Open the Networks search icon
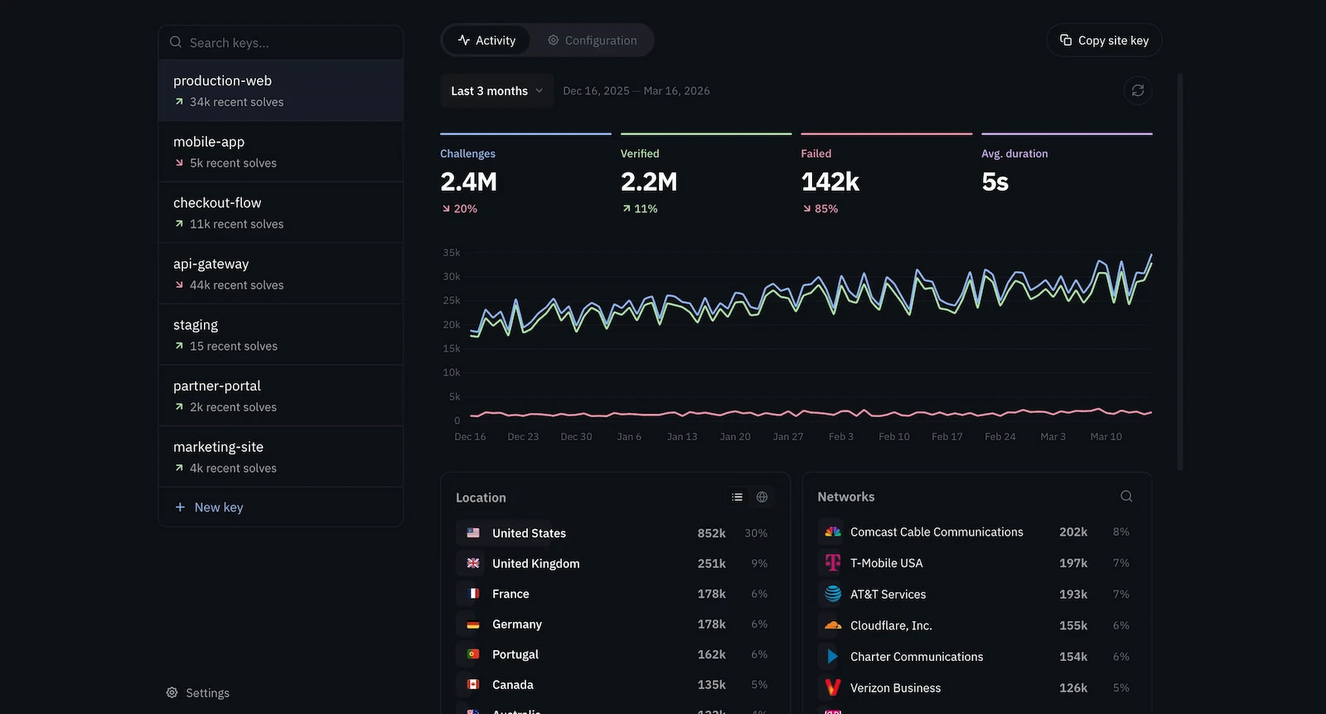Viewport: 1326px width, 714px height. pos(1126,496)
